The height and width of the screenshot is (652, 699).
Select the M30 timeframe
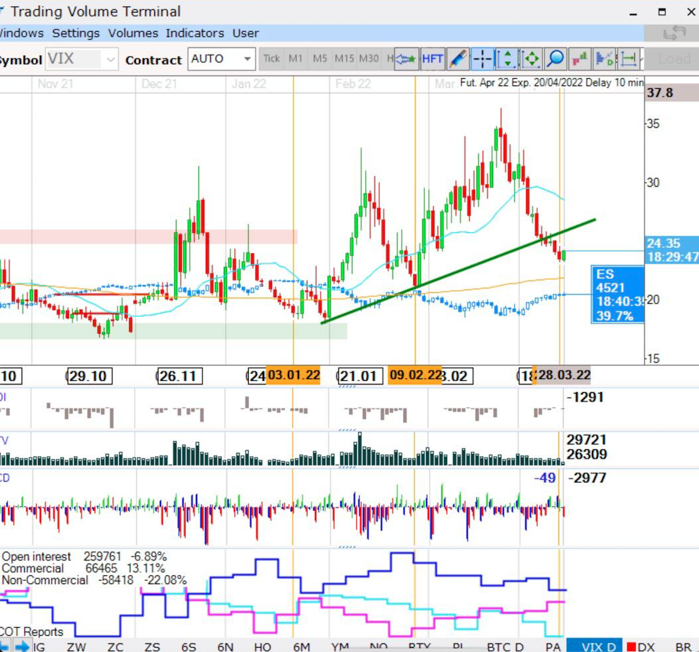pos(369,59)
